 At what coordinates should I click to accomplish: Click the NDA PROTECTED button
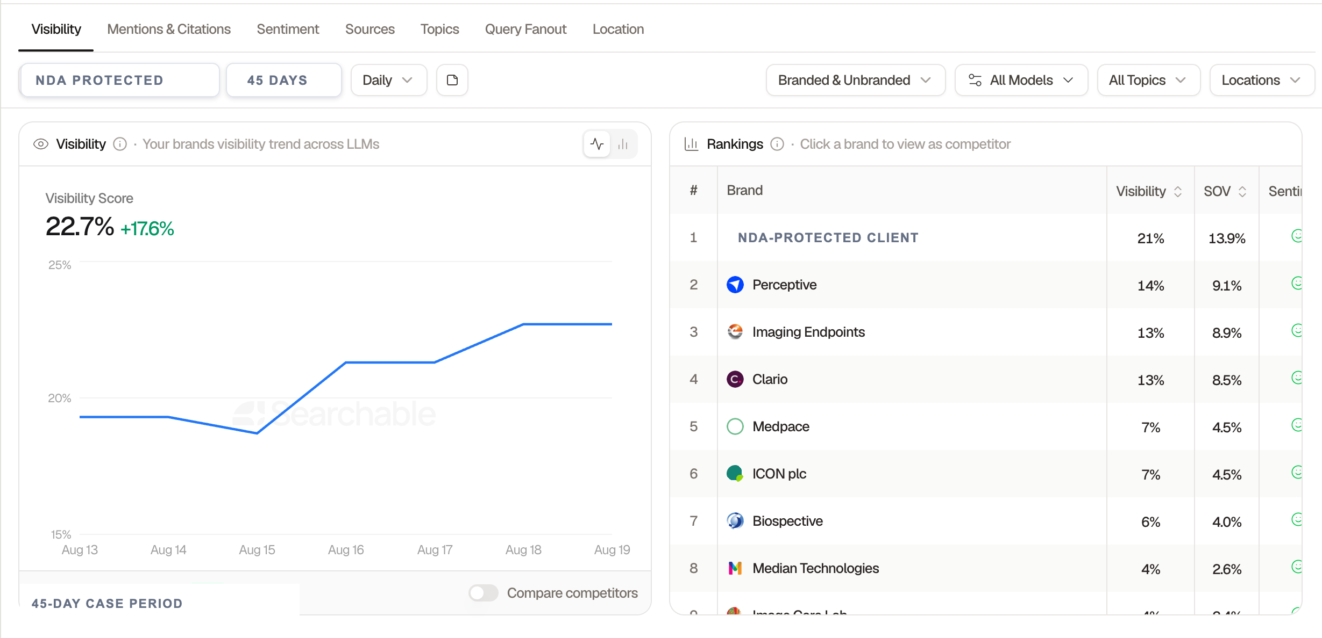pos(119,80)
